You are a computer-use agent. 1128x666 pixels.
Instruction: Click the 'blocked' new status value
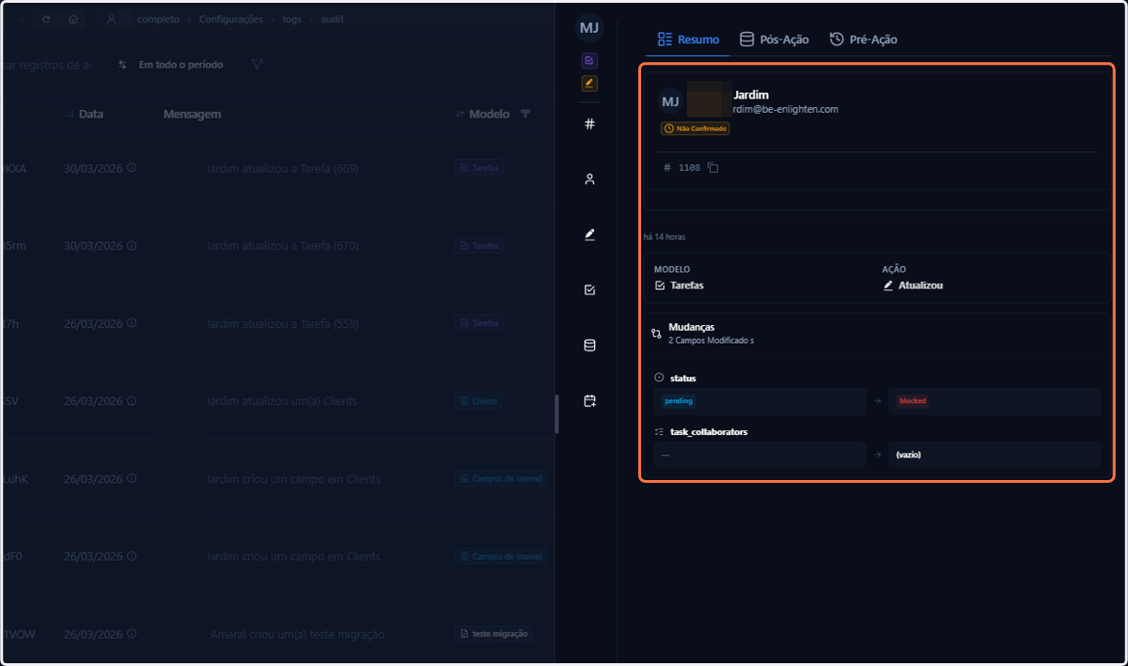[912, 401]
